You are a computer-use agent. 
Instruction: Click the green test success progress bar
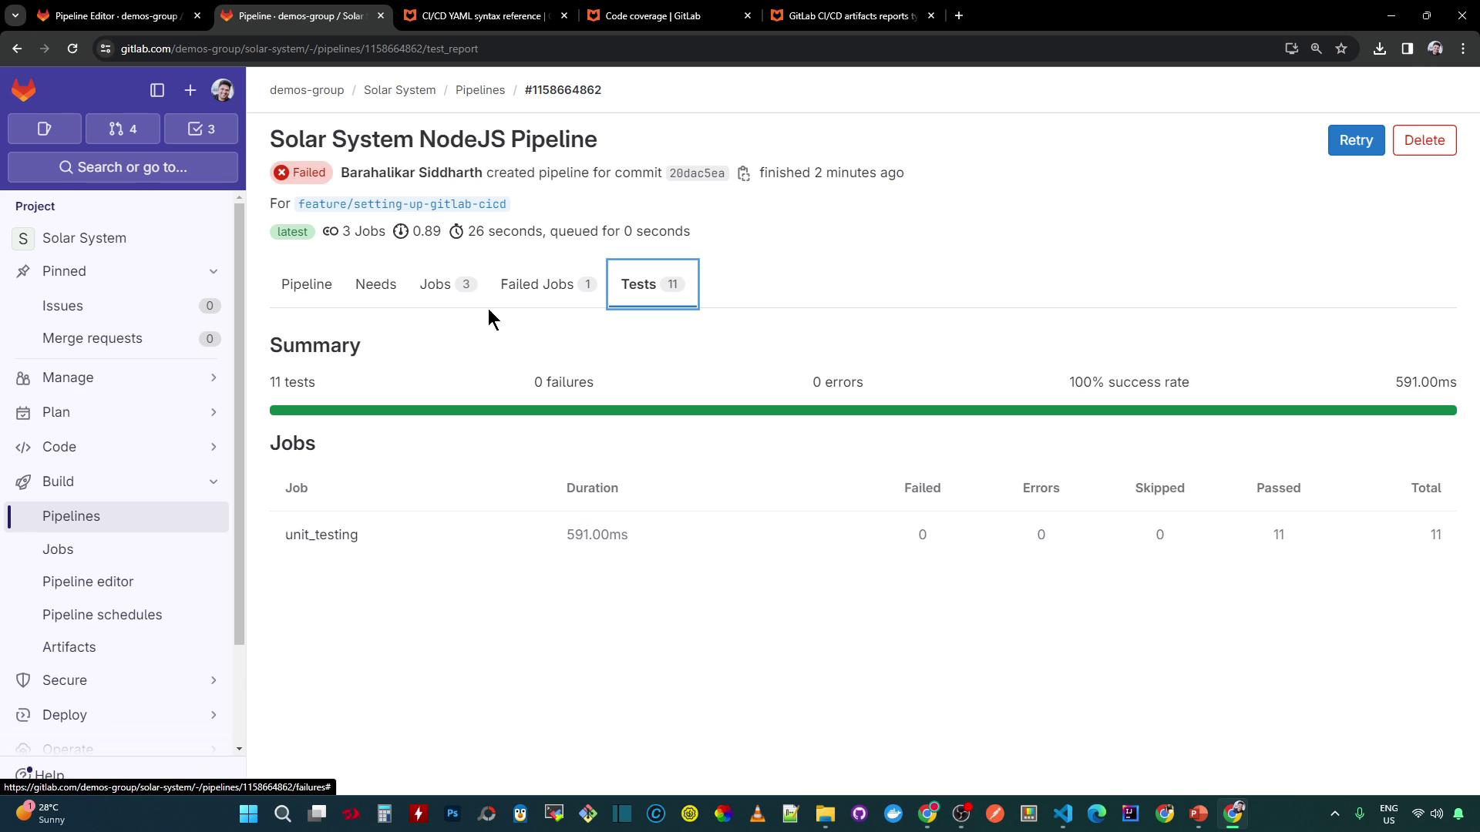(863, 410)
